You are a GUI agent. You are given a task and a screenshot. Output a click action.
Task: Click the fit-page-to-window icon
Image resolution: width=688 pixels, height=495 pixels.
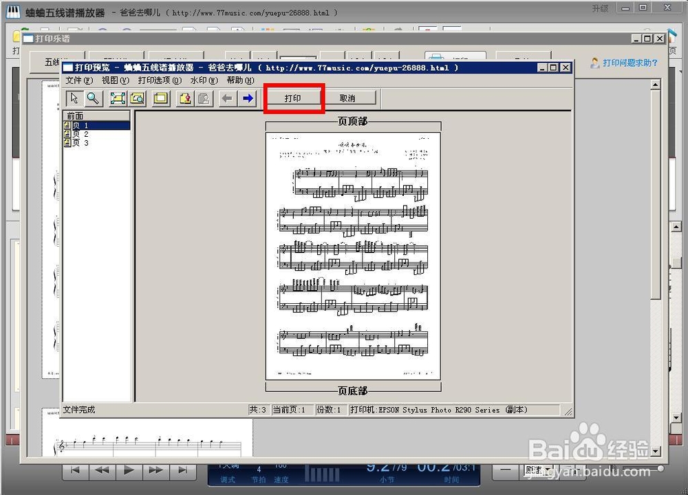click(x=117, y=98)
